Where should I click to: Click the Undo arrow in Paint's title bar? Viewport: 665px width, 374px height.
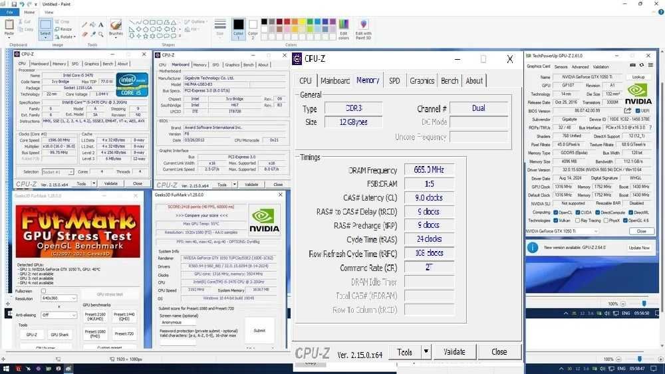[x=22, y=4]
